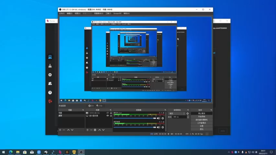This screenshot has height=155, width=276.
Task: Decrease the transition duration with the down arrow
Action: point(188,117)
